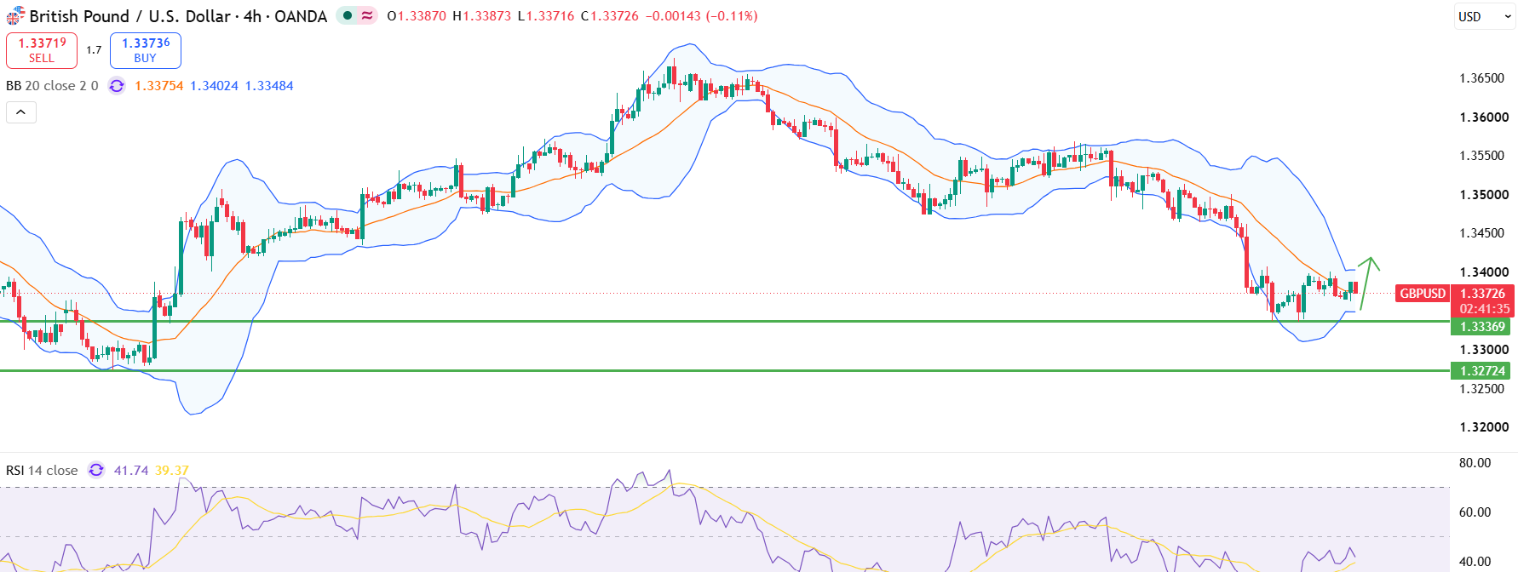The width and height of the screenshot is (1518, 572).
Task: Click the green 1.32724 price level label
Action: coord(1481,370)
